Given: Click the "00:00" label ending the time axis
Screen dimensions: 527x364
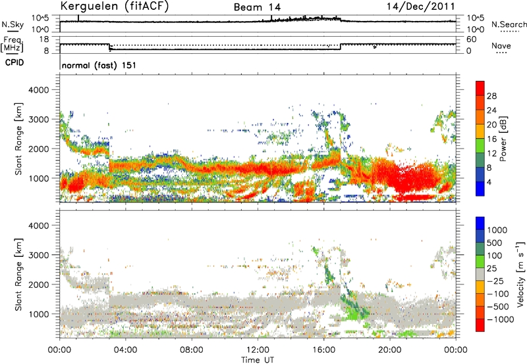Looking at the screenshot, I should (x=456, y=350).
